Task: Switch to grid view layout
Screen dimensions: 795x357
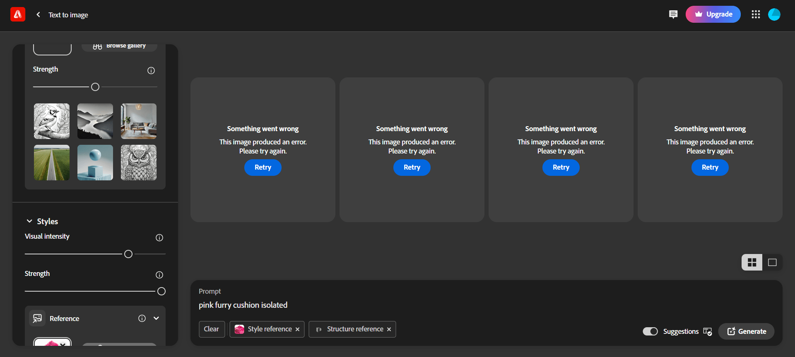Action: tap(752, 262)
